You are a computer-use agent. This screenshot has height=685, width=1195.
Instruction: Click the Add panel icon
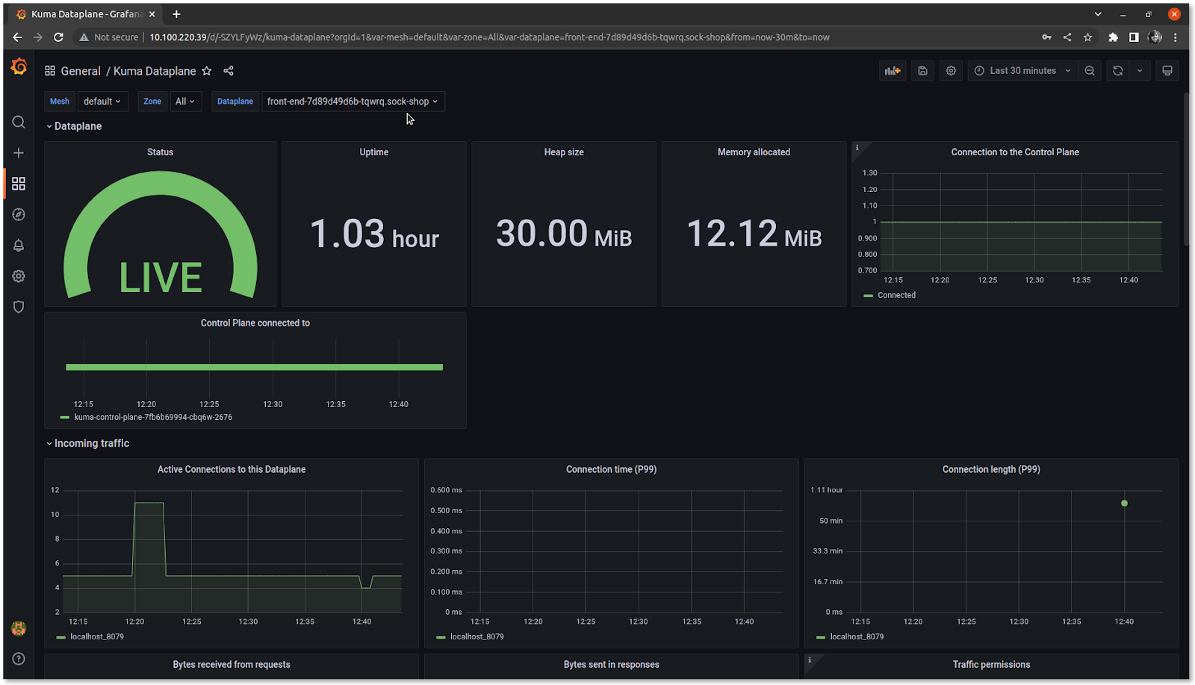click(x=893, y=71)
